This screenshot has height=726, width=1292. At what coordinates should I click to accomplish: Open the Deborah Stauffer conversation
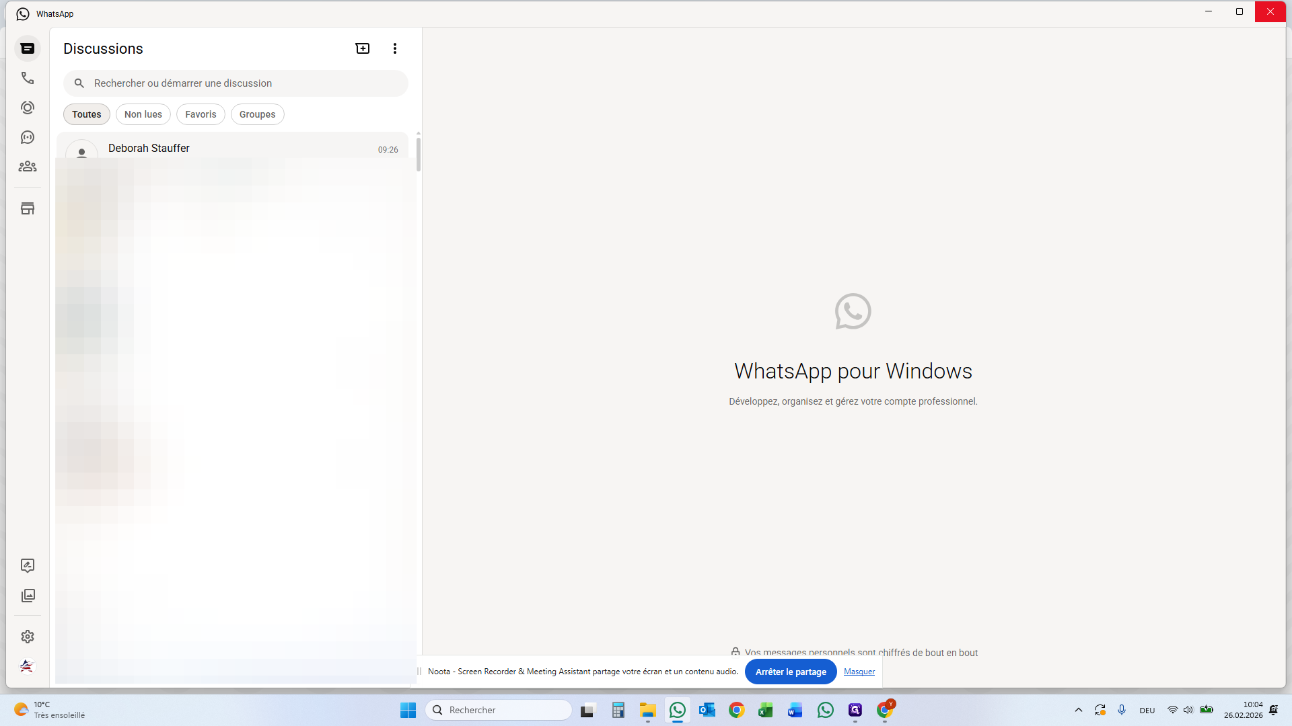pyautogui.click(x=202, y=149)
